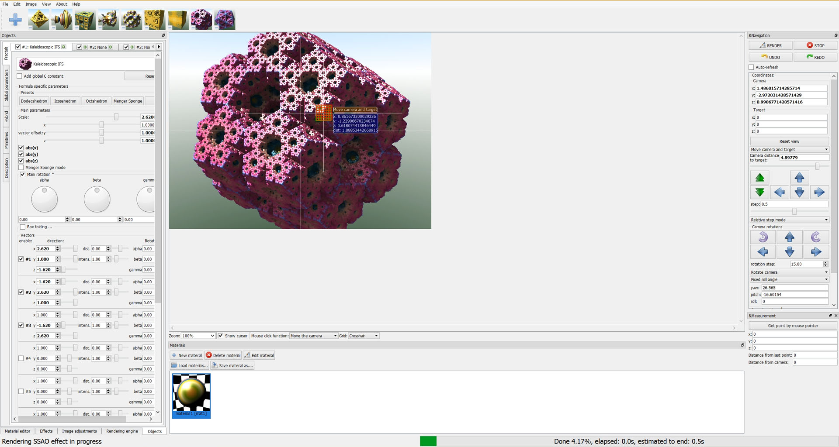Click the green move camera down arrow

pyautogui.click(x=759, y=192)
